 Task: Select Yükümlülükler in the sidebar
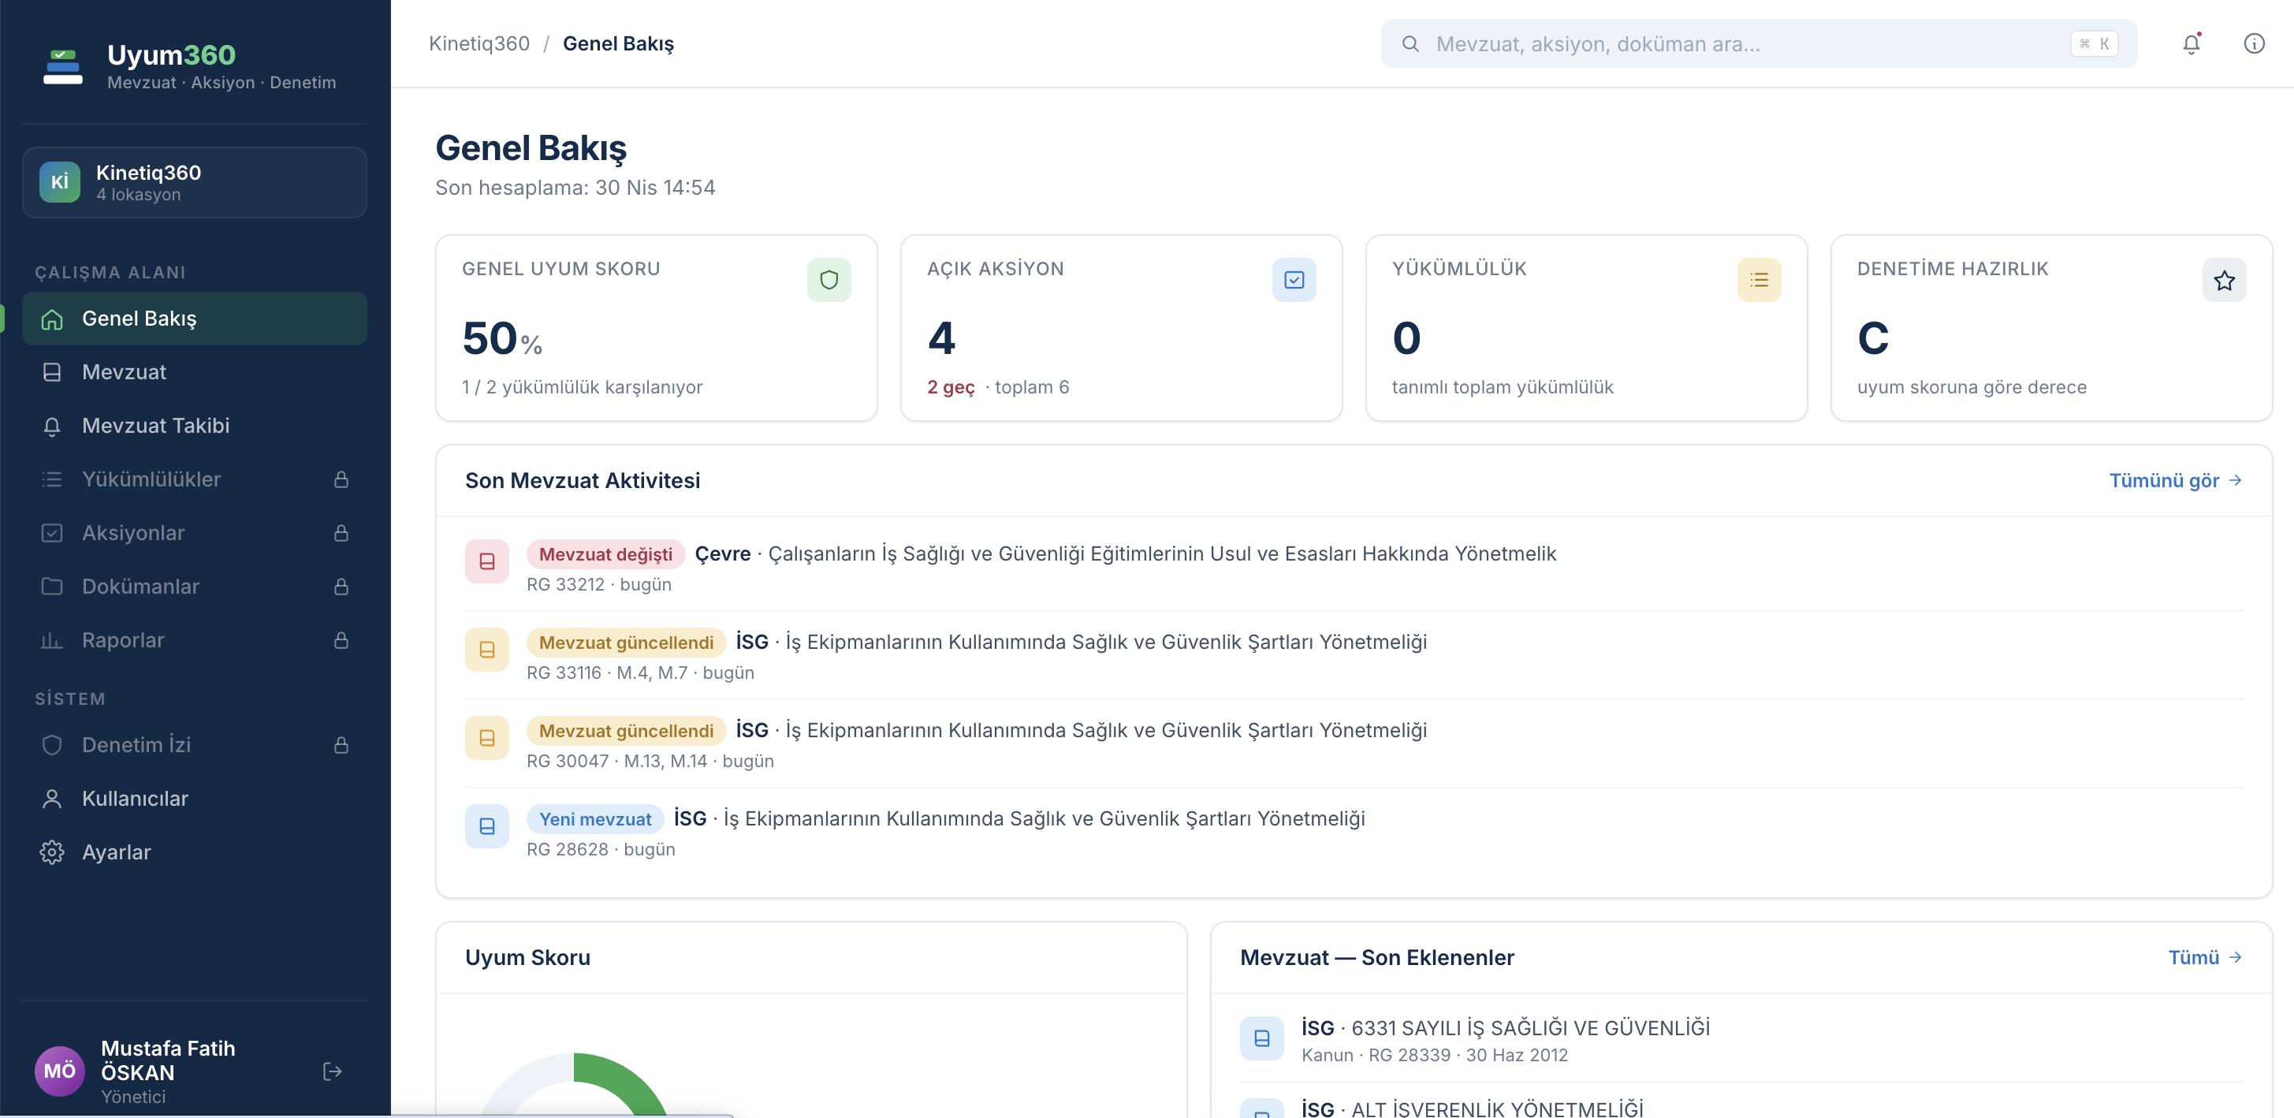[195, 479]
